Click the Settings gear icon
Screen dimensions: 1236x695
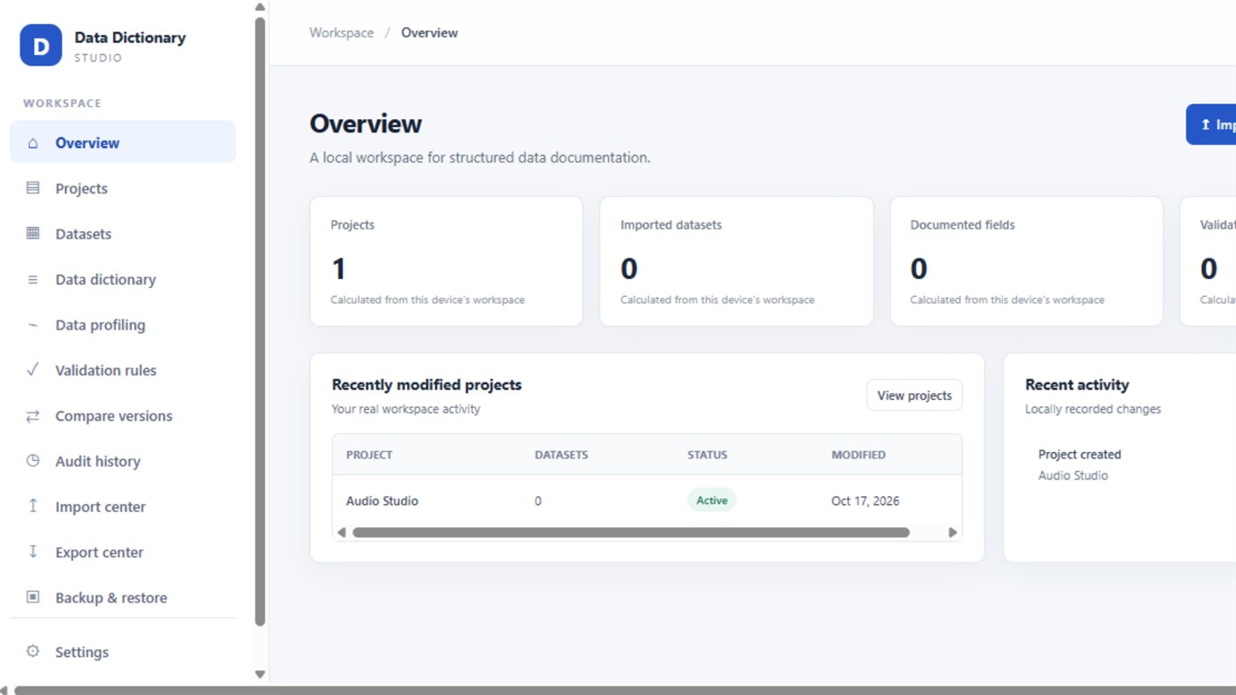[33, 652]
